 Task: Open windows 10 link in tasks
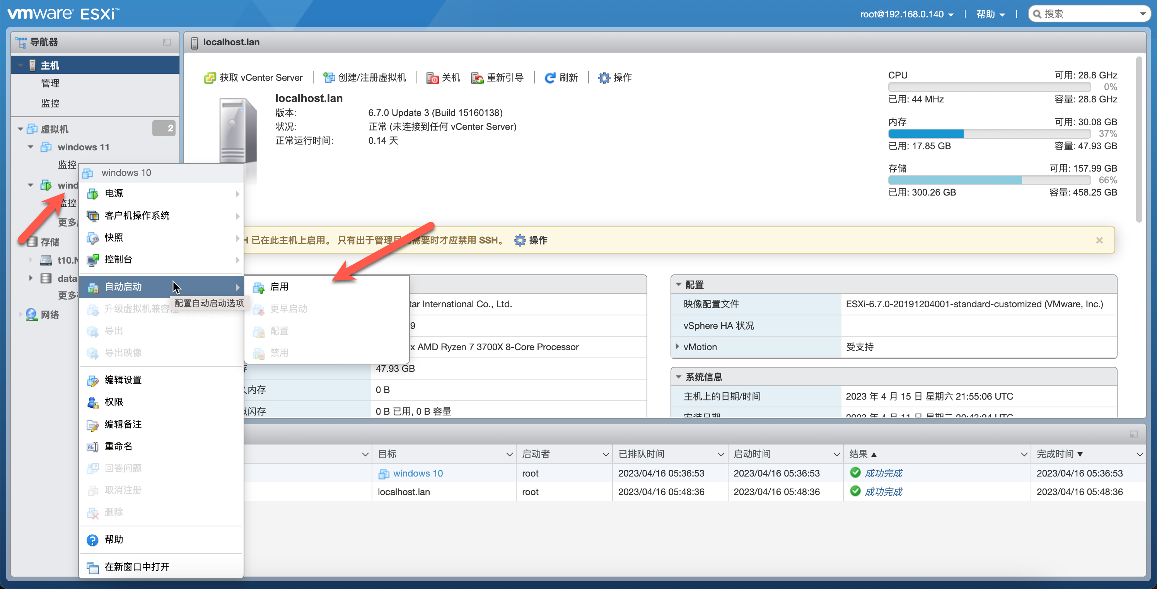tap(417, 473)
